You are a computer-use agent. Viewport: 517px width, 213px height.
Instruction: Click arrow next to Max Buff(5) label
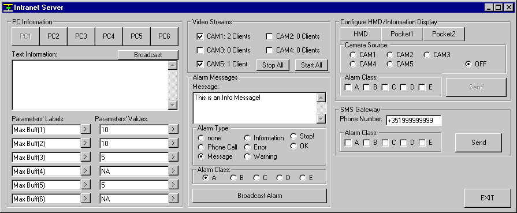click(x=85, y=185)
